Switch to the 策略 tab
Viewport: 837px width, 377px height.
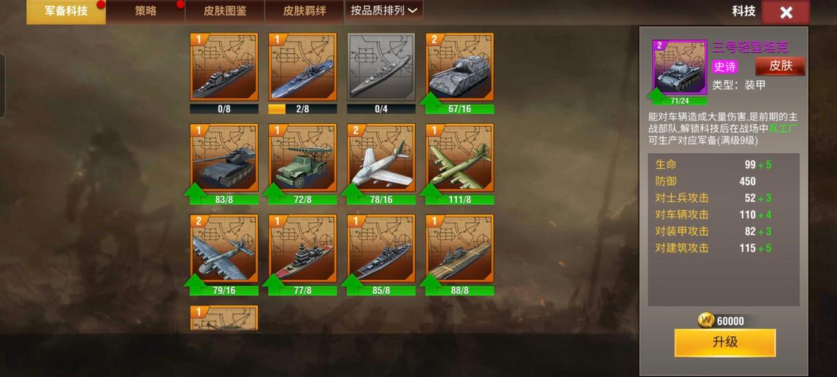coord(145,11)
